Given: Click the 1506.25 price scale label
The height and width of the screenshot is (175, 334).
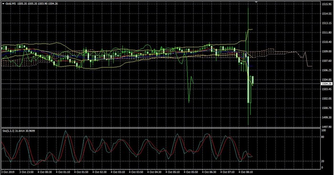Looking at the screenshot, I should [326, 70].
